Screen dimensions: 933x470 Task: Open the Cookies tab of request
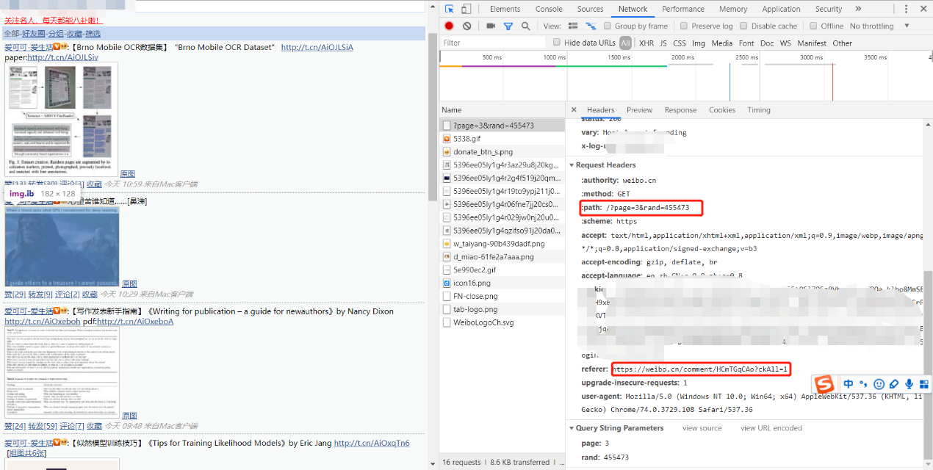click(x=722, y=110)
